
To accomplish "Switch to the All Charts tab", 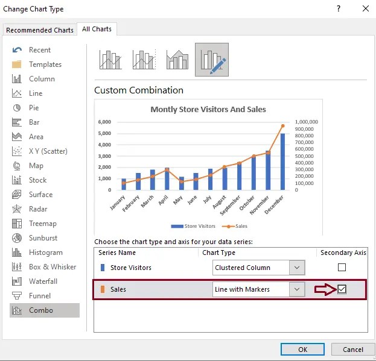I will coord(97,29).
